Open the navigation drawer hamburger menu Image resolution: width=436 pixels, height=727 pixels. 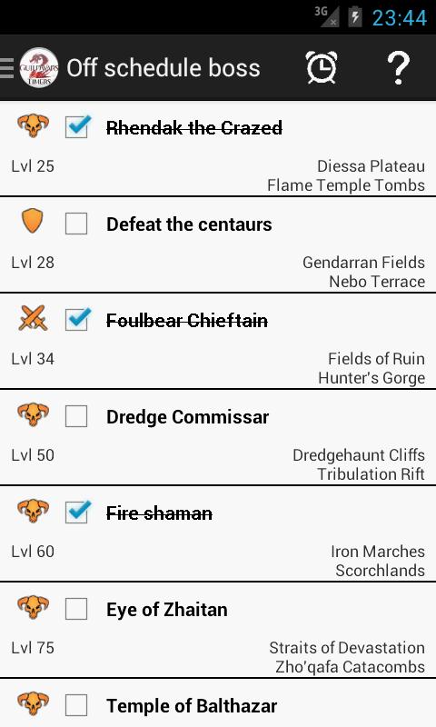[x=7, y=67]
